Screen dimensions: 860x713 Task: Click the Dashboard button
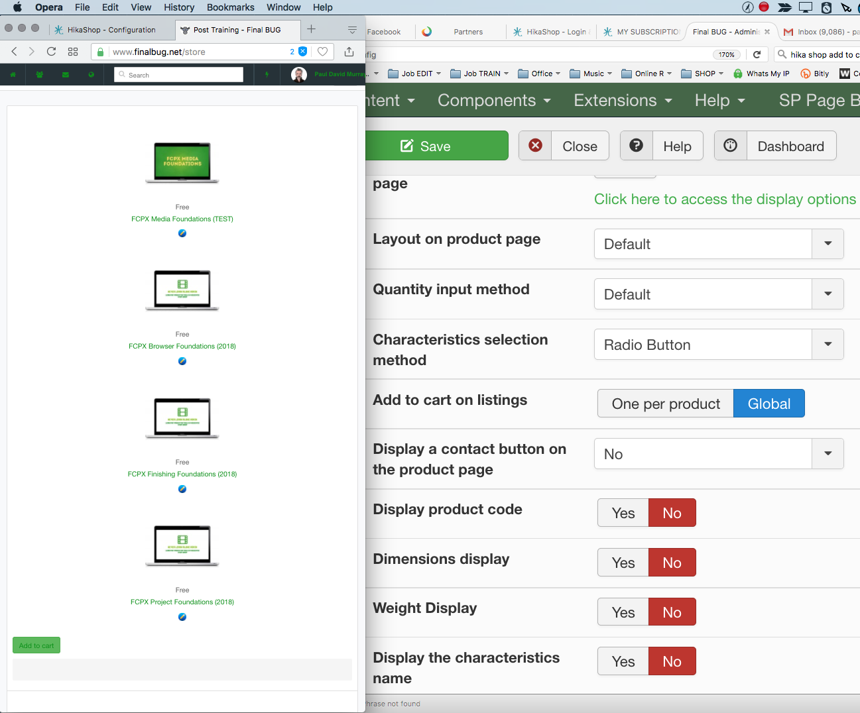[775, 146]
